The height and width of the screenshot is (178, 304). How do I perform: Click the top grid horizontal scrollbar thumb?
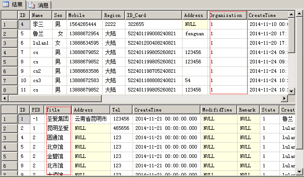tap(55, 99)
